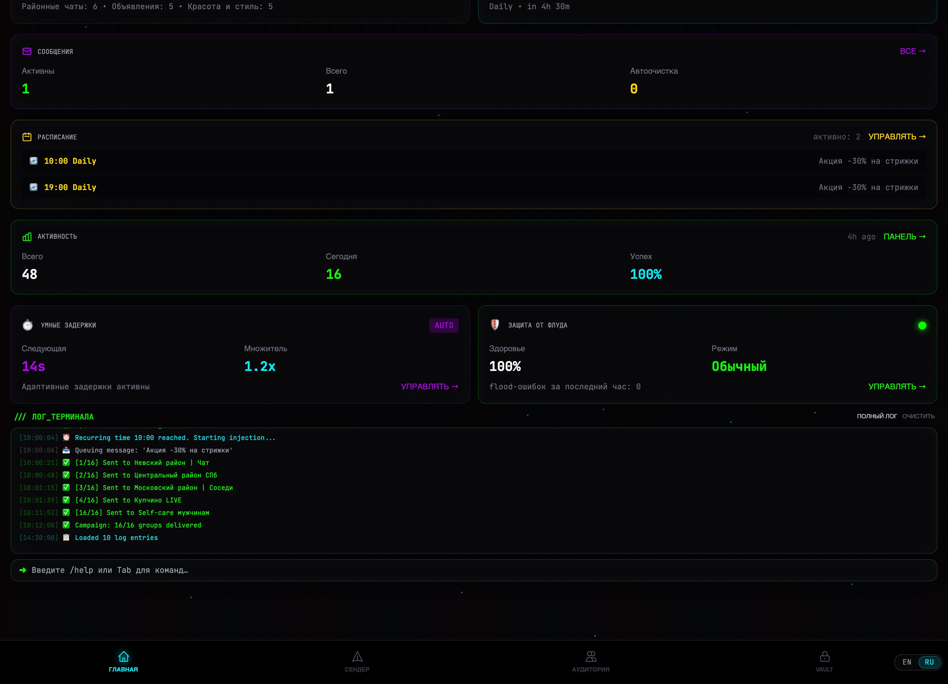Open ПАНЕЛЬ link in the Активность card
Screen dimensions: 948x684
905,236
